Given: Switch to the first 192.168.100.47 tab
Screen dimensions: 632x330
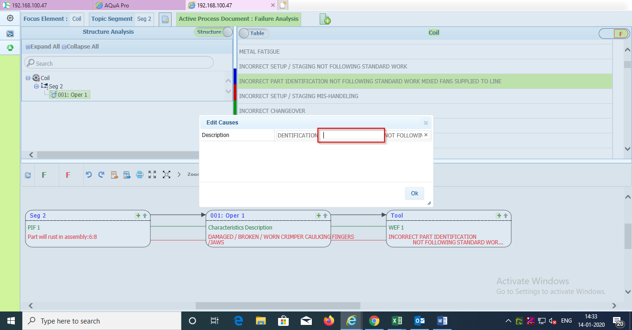Looking at the screenshot, I should pyautogui.click(x=46, y=5).
